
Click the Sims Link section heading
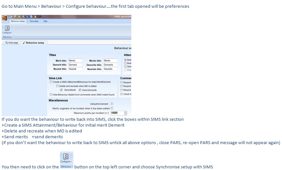coord(55,78)
